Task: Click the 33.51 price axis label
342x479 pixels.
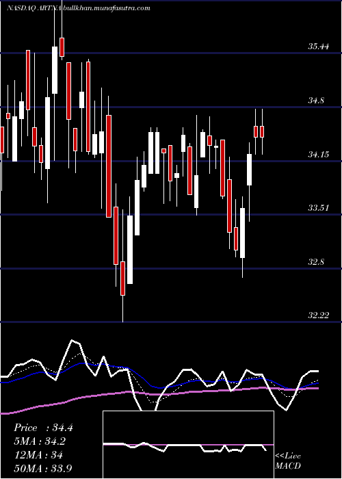Action: point(319,208)
